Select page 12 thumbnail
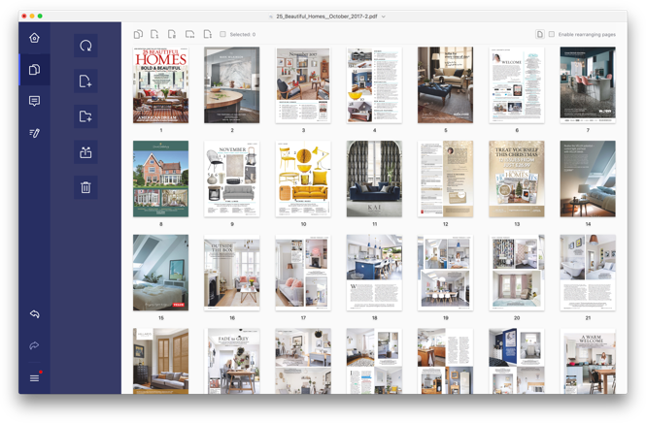The width and height of the screenshot is (646, 423). [445, 179]
